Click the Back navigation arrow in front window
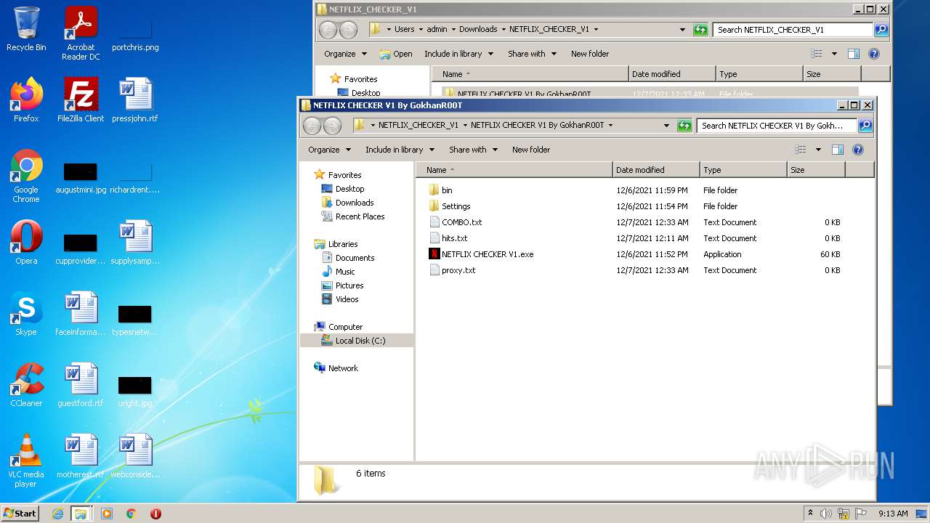Image resolution: width=930 pixels, height=523 pixels. pos(312,126)
